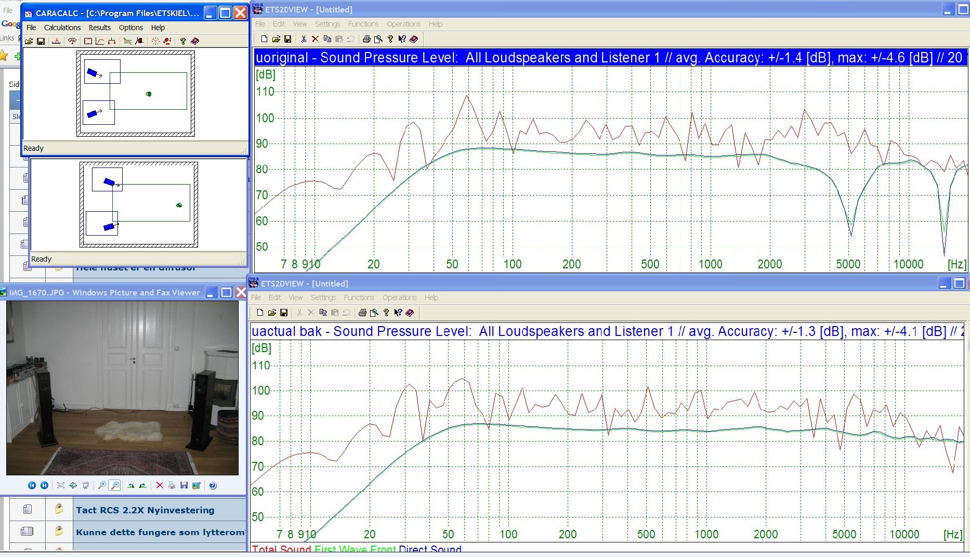New document icon in bottom ETS2DVIEW toolbar
970x557 pixels.
(260, 313)
